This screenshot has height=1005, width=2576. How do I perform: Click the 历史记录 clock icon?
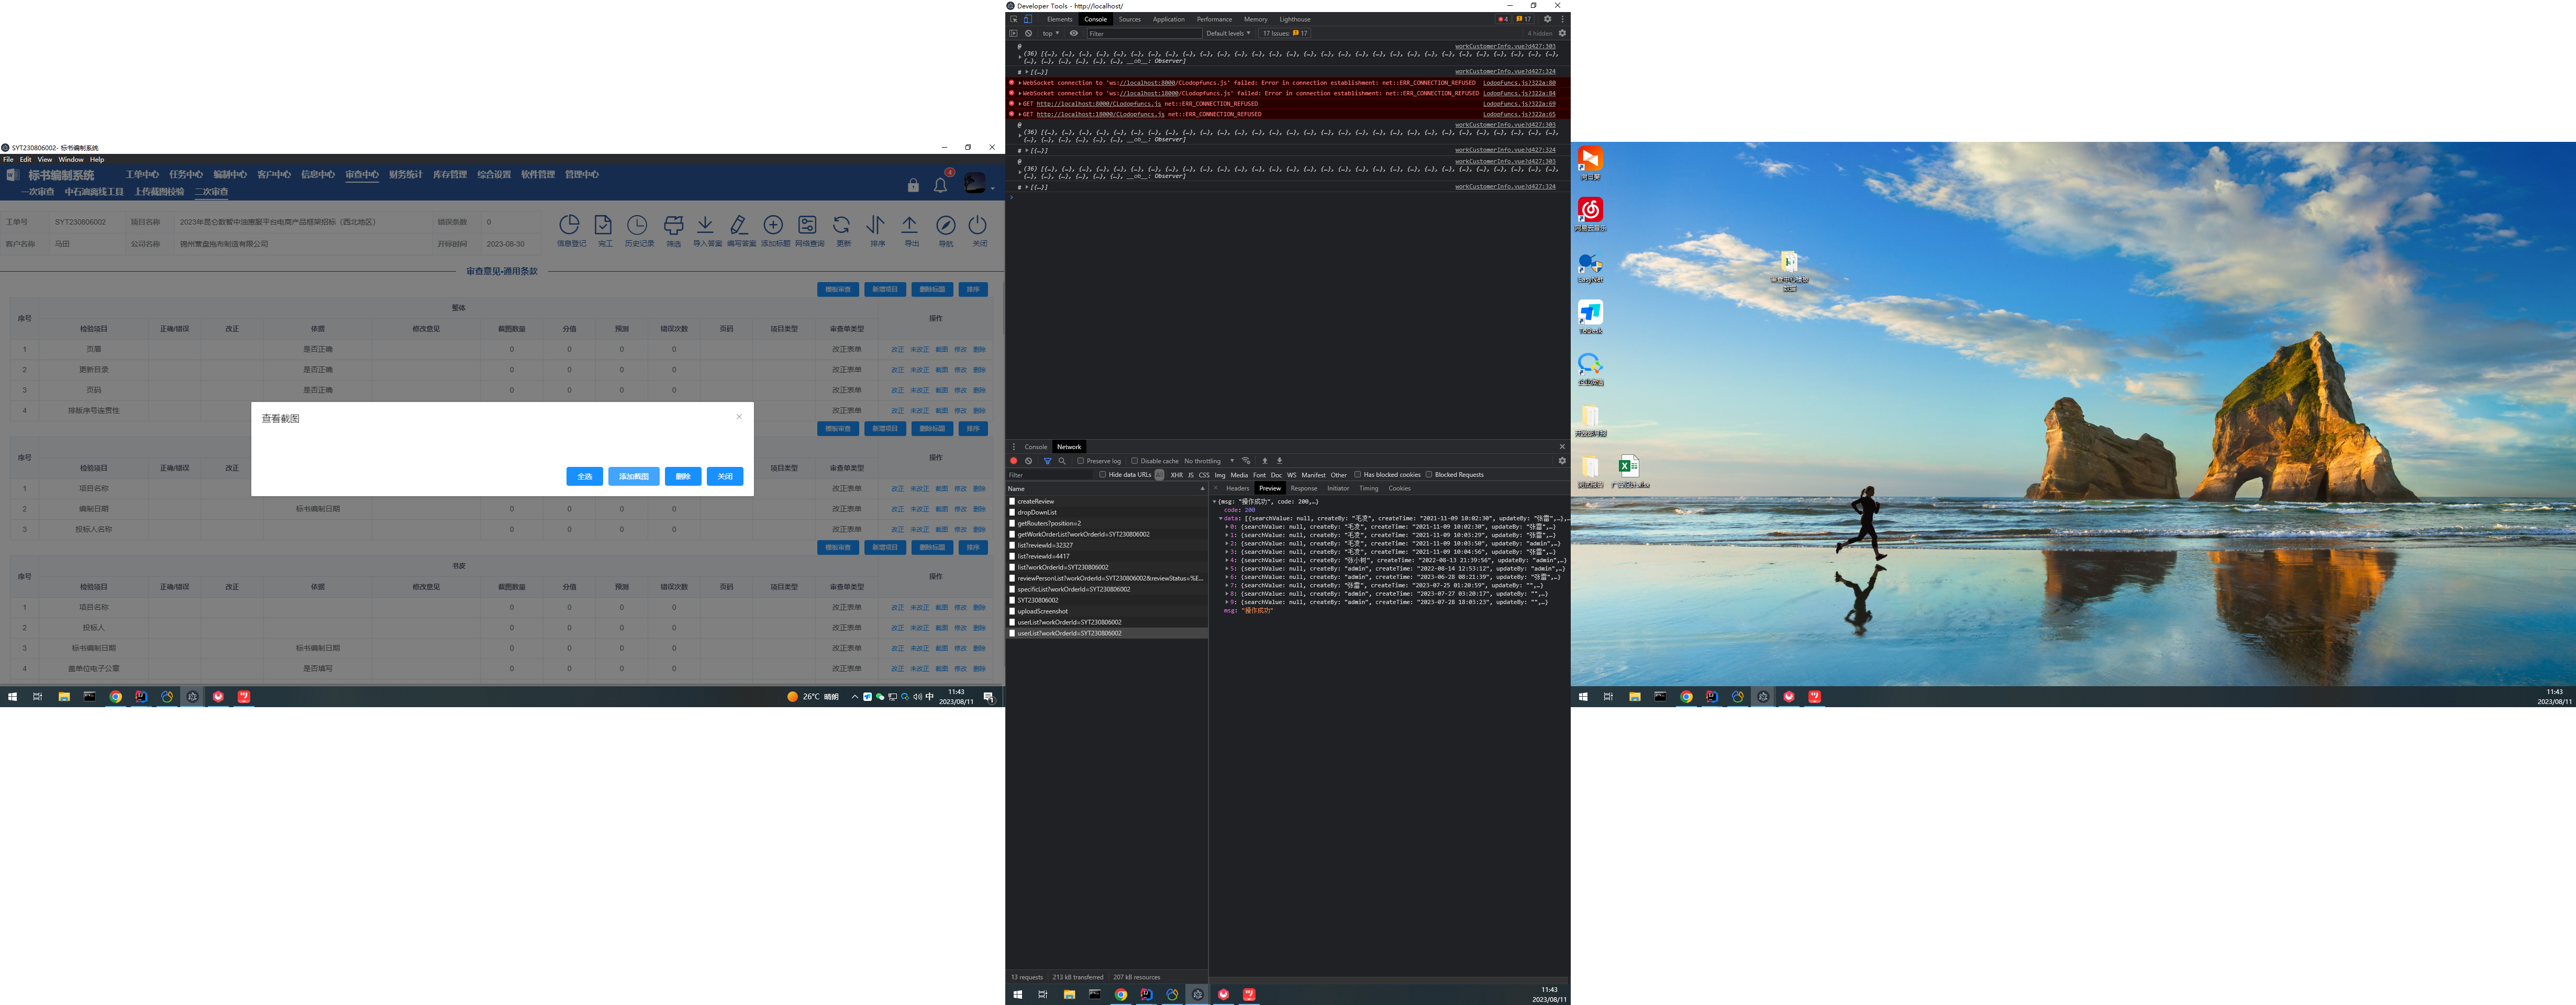tap(638, 225)
